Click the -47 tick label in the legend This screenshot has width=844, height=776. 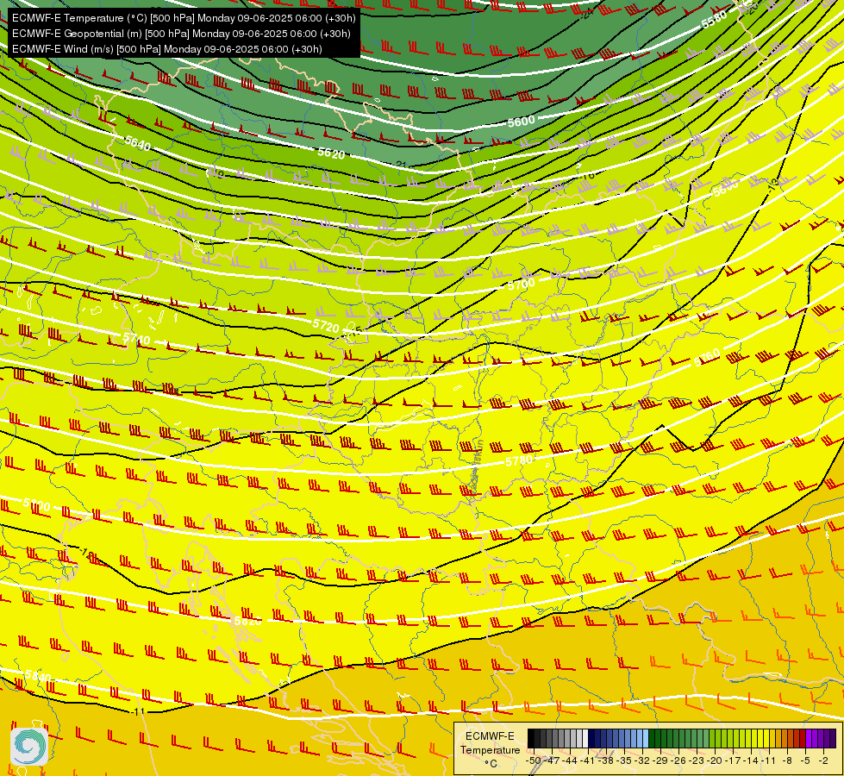click(553, 760)
